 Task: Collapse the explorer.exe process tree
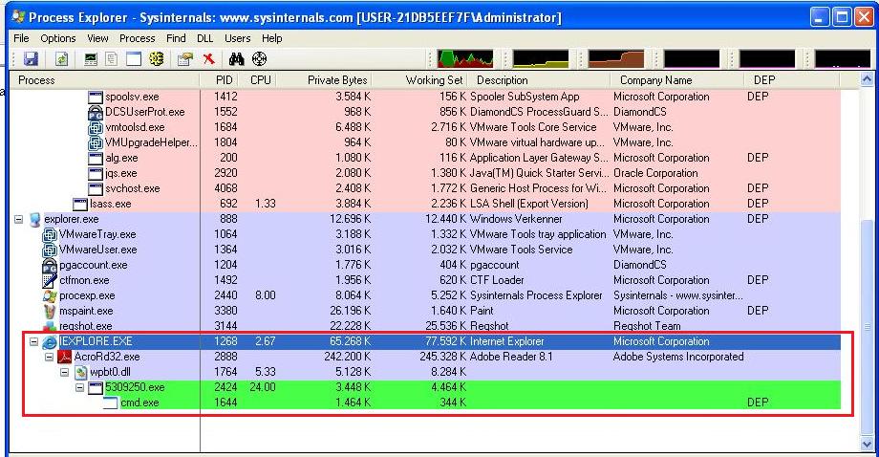point(18,219)
